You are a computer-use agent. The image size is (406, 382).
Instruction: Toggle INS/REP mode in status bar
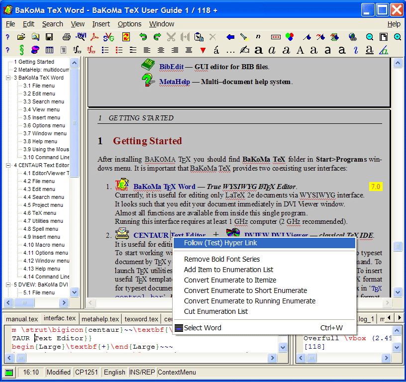coord(142,372)
